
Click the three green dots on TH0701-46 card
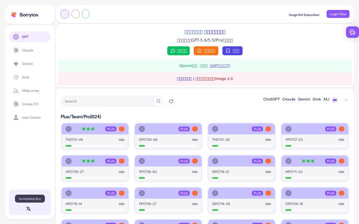pyautogui.click(x=88, y=129)
